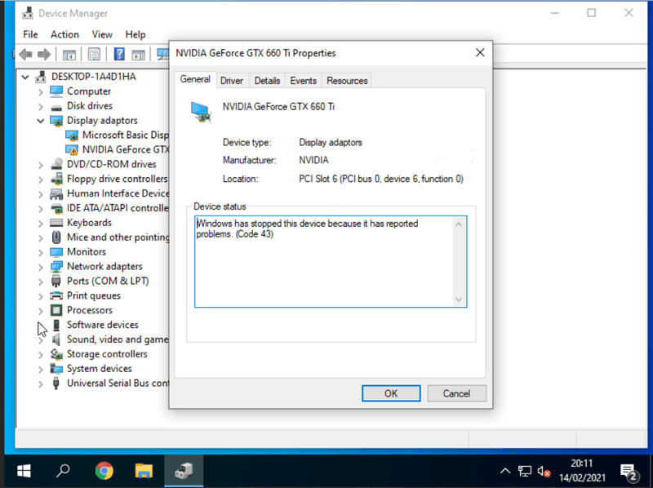653x488 pixels.
Task: Expand the DVD/CD-ROM drives category
Action: (40, 165)
